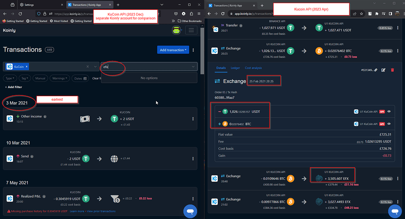Open row menu for Exchange +3,505.607 EFX
This screenshot has width=405, height=219.
pyautogui.click(x=398, y=179)
